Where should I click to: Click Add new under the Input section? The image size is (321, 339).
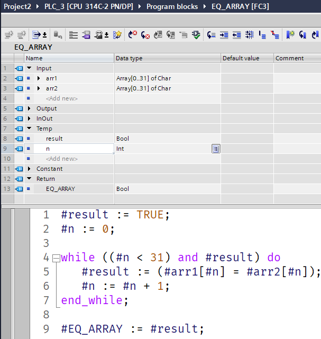tap(61, 98)
